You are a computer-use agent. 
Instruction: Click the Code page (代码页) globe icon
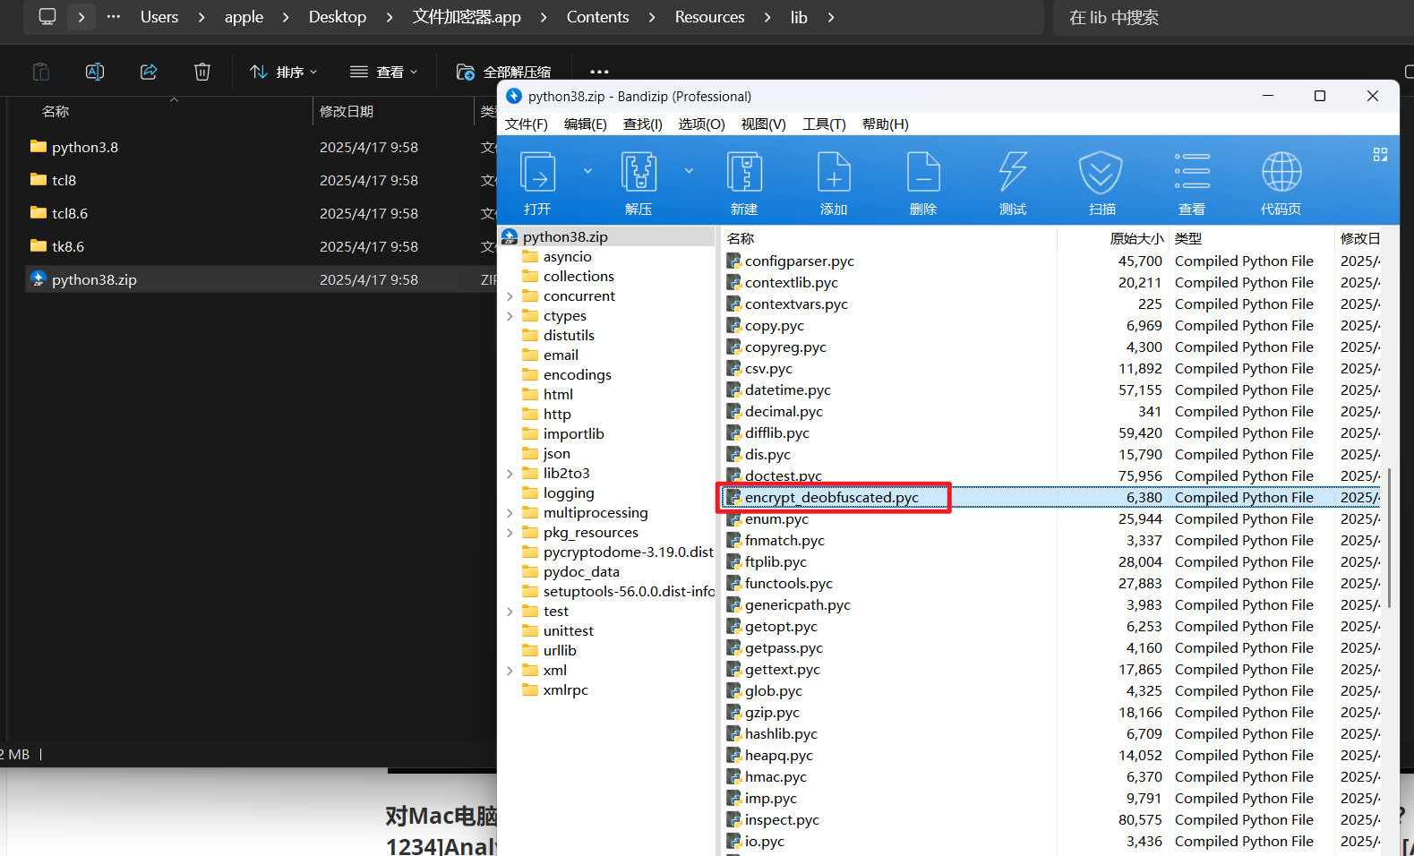pyautogui.click(x=1281, y=172)
